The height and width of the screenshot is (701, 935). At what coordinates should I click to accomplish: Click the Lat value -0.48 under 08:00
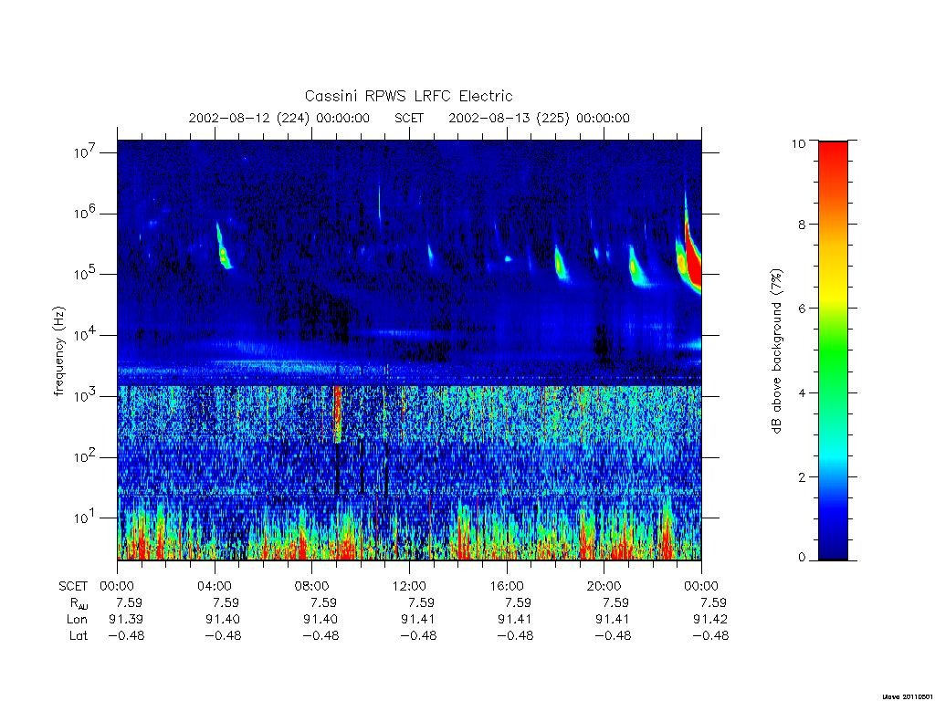click(x=320, y=636)
